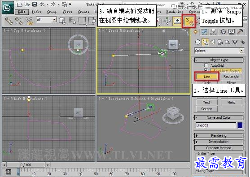Click the Unlink Selection icon
Image resolution: width=250 pixels, height=177 pixels.
(19, 21)
